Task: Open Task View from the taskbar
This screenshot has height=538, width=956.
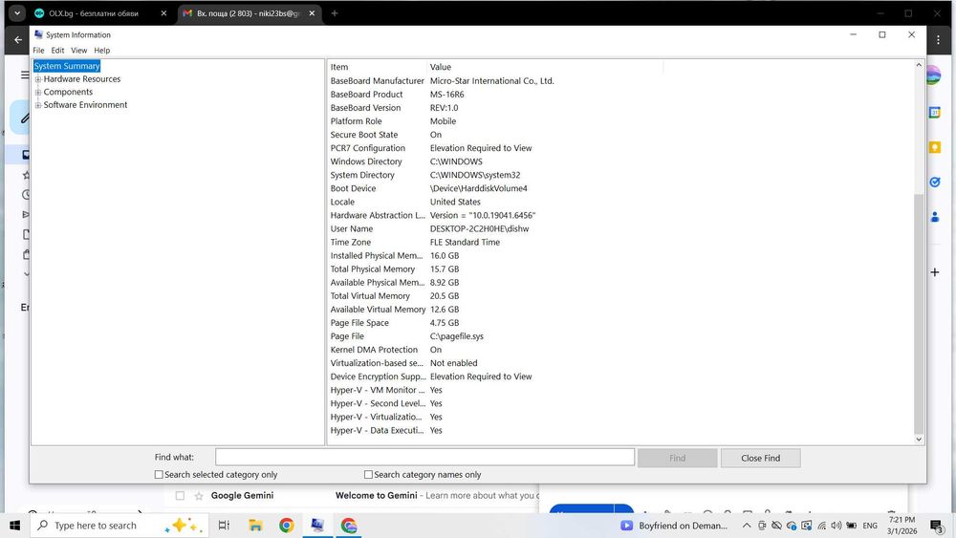Action: [224, 526]
